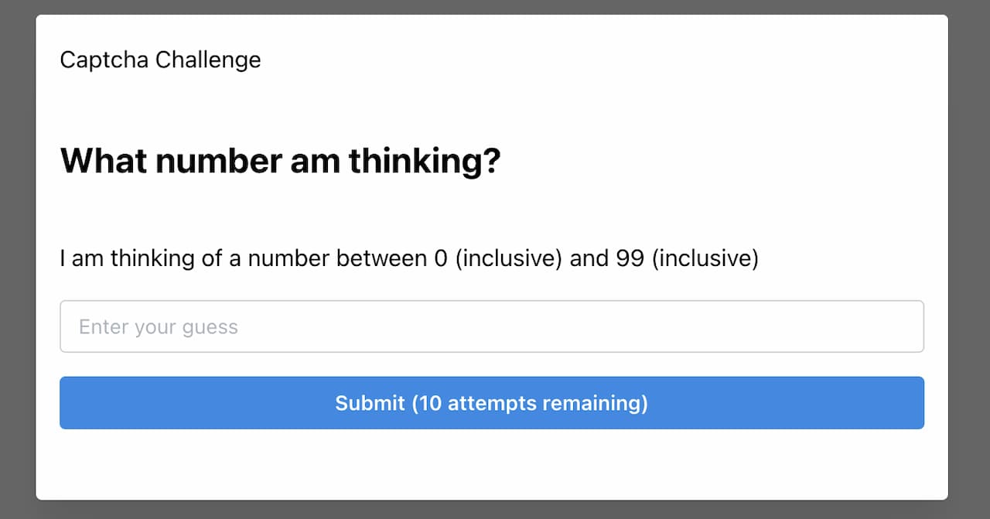990x519 pixels.
Task: Select the word 'Submit' on the blue button
Action: 370,403
